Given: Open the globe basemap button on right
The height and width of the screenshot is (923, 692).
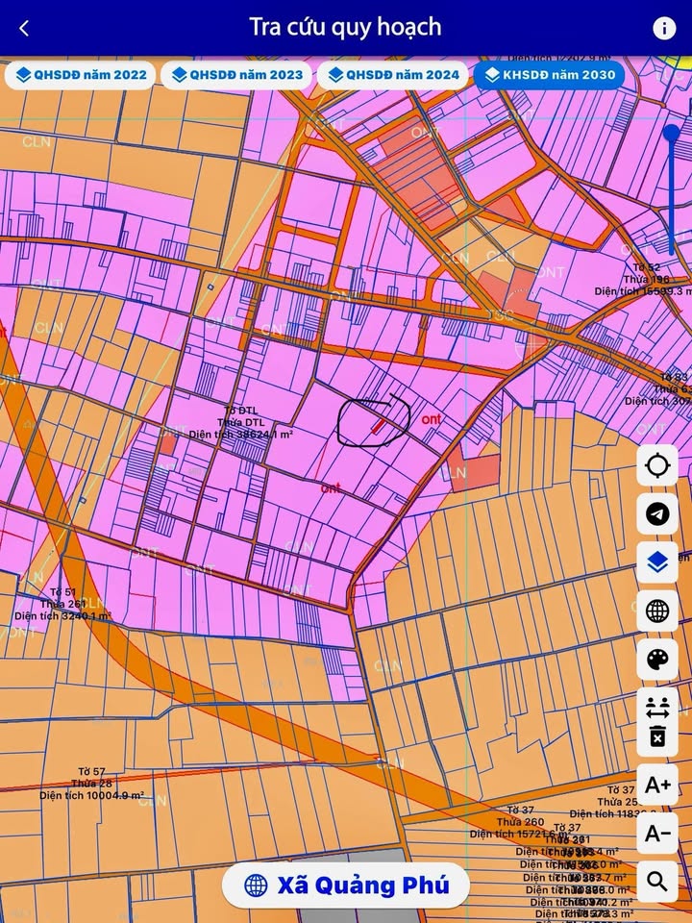Looking at the screenshot, I should click(x=657, y=611).
